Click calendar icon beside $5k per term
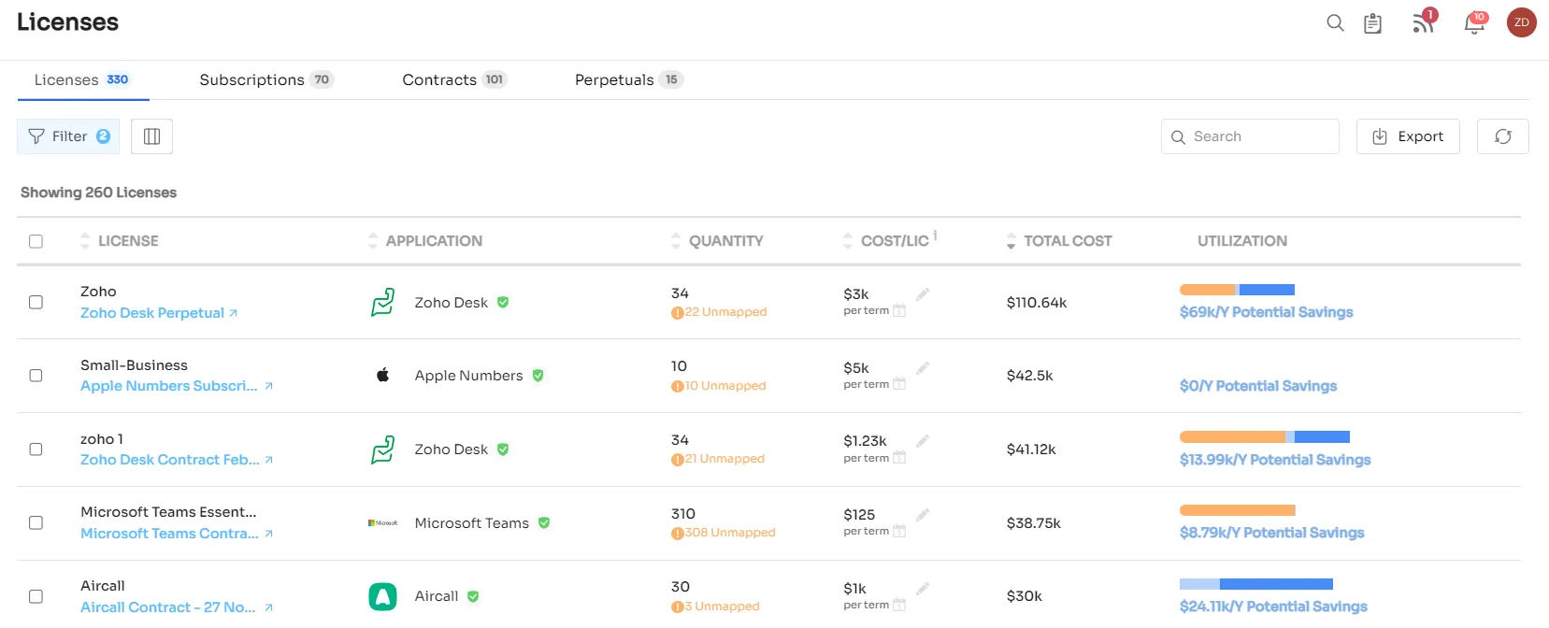Image resolution: width=1549 pixels, height=628 pixels. point(899,384)
